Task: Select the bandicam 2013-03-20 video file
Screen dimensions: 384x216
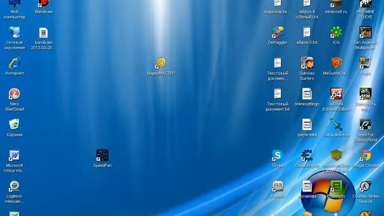Action: click(43, 33)
